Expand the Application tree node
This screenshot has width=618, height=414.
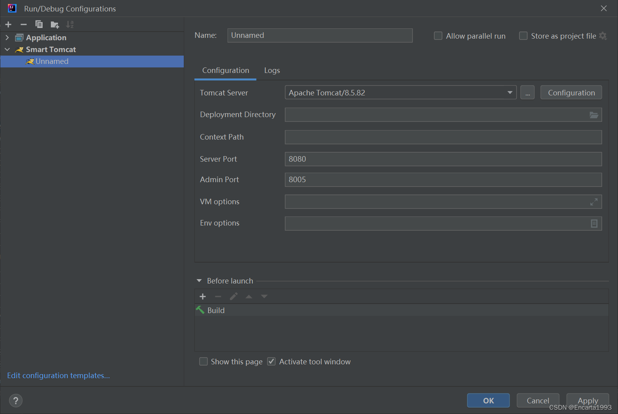click(7, 37)
